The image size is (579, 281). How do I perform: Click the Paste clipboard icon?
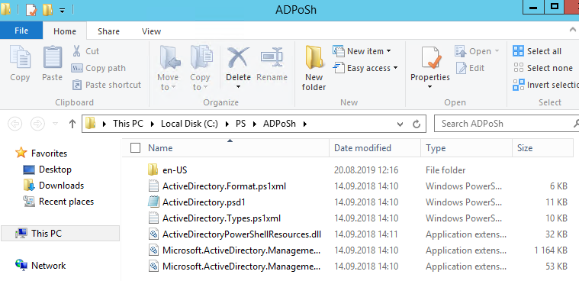(x=53, y=58)
